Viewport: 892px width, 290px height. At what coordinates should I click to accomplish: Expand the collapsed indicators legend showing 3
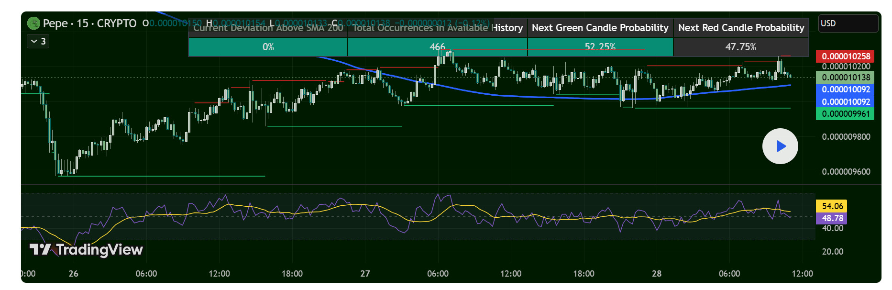(x=38, y=41)
